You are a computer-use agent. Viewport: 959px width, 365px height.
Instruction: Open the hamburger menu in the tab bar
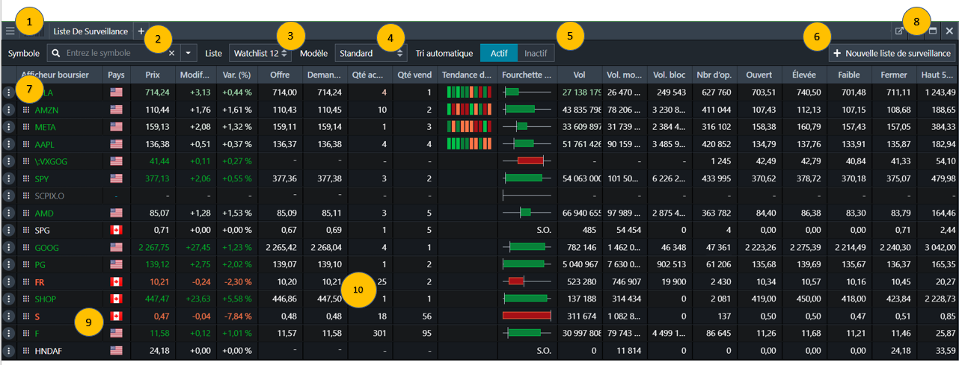[x=10, y=31]
